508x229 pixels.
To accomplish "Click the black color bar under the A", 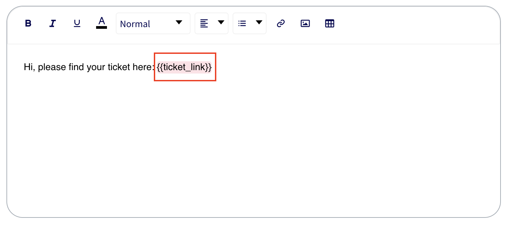I will (102, 27).
